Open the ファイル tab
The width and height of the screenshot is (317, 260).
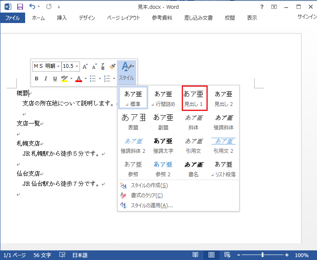click(x=13, y=18)
